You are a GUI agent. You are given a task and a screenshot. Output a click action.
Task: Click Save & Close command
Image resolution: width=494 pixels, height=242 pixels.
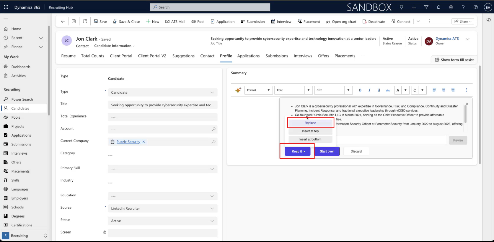[x=126, y=21]
